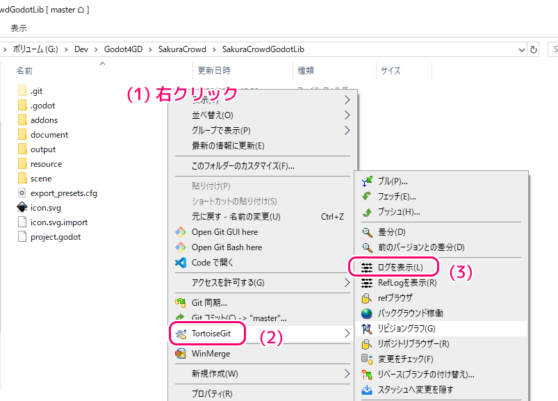The height and width of the screenshot is (401, 558).
Task: Click the VS Code icon beside Codeで開く
Action: (x=181, y=263)
